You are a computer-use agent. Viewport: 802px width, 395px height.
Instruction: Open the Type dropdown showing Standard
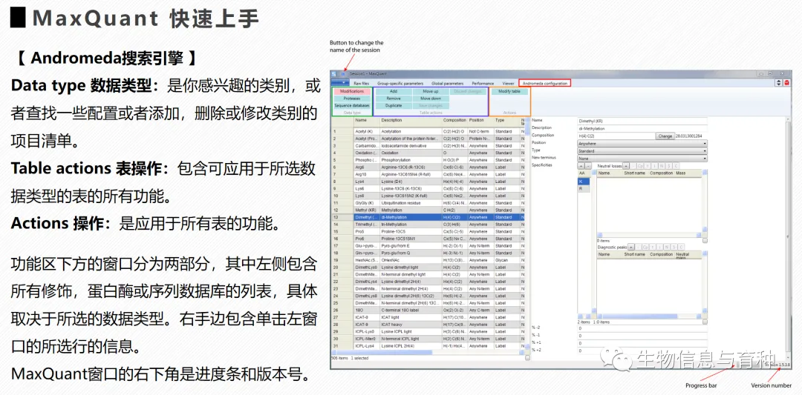click(642, 151)
